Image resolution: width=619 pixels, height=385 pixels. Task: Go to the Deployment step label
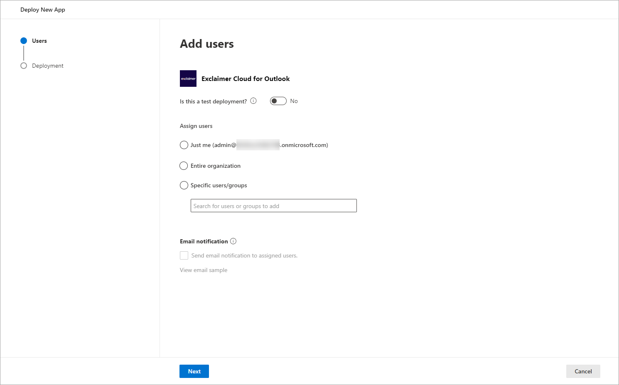coord(48,66)
